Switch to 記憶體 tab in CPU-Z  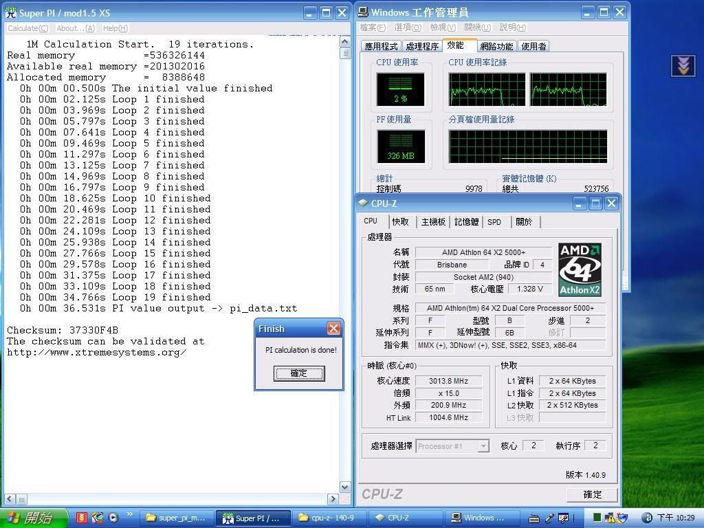tap(467, 222)
